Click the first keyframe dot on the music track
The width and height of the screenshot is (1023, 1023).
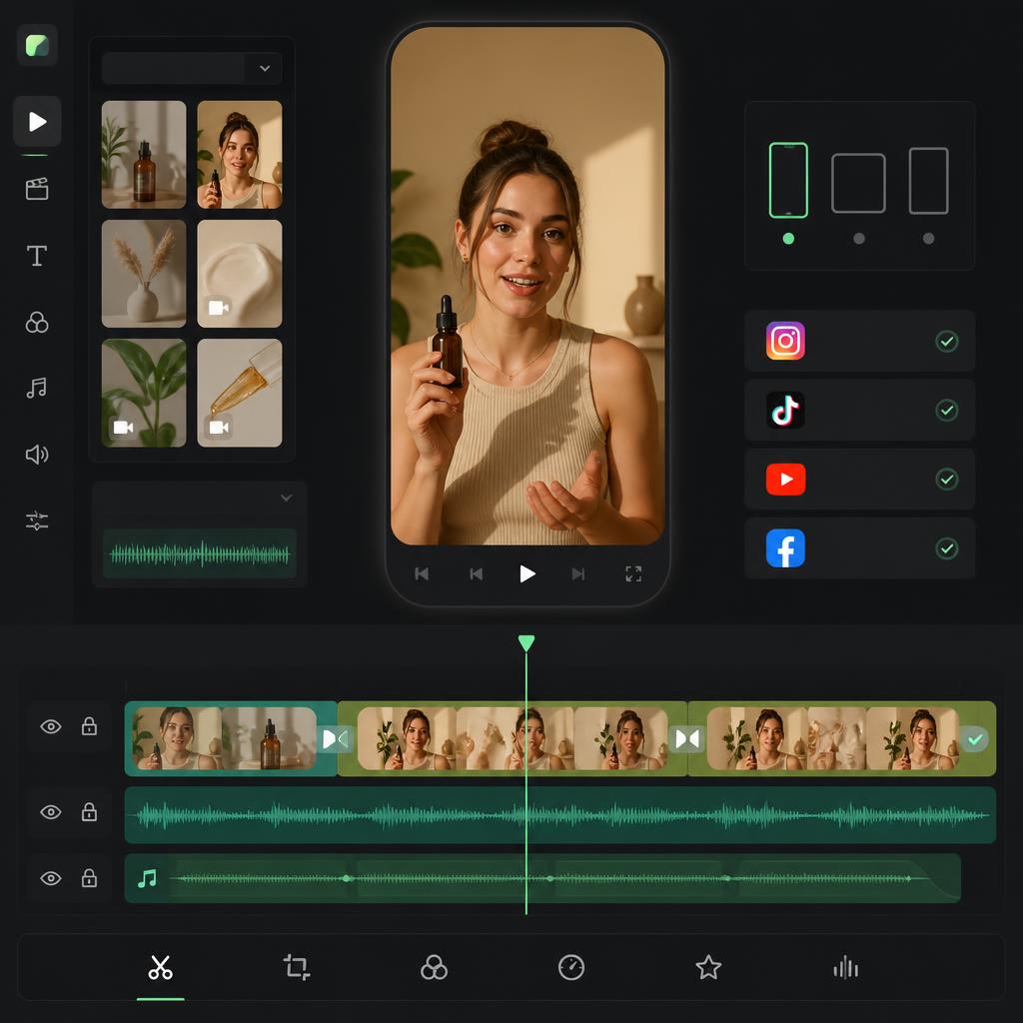coord(347,878)
